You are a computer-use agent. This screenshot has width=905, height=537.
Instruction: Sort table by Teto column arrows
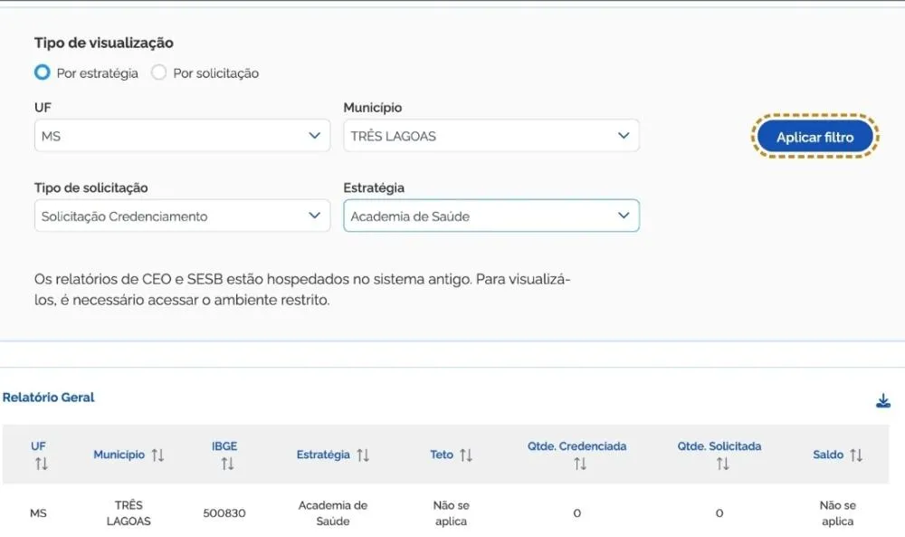click(x=466, y=455)
